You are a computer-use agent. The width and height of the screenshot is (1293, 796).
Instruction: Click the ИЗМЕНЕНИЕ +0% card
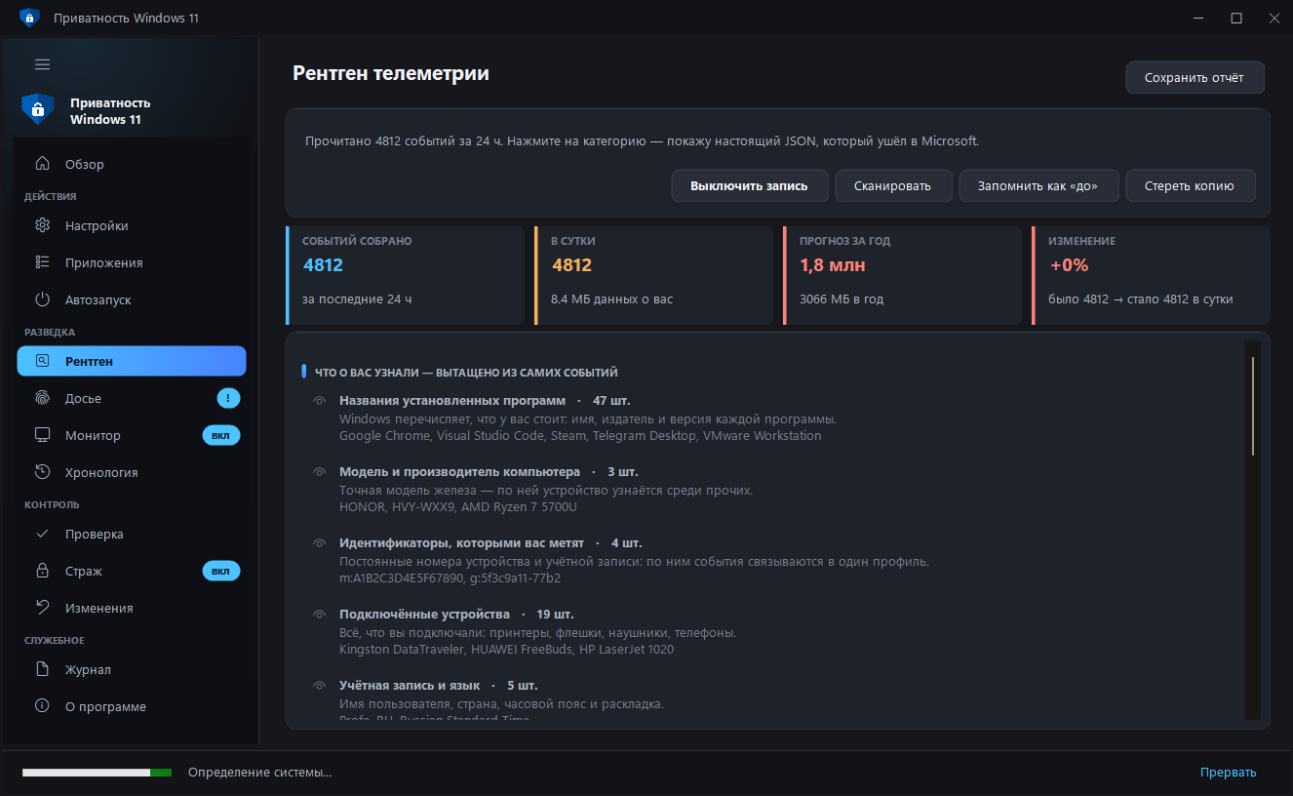(x=1151, y=275)
